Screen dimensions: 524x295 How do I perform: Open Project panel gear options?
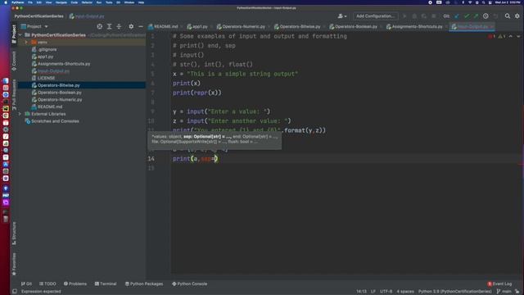coord(131,26)
